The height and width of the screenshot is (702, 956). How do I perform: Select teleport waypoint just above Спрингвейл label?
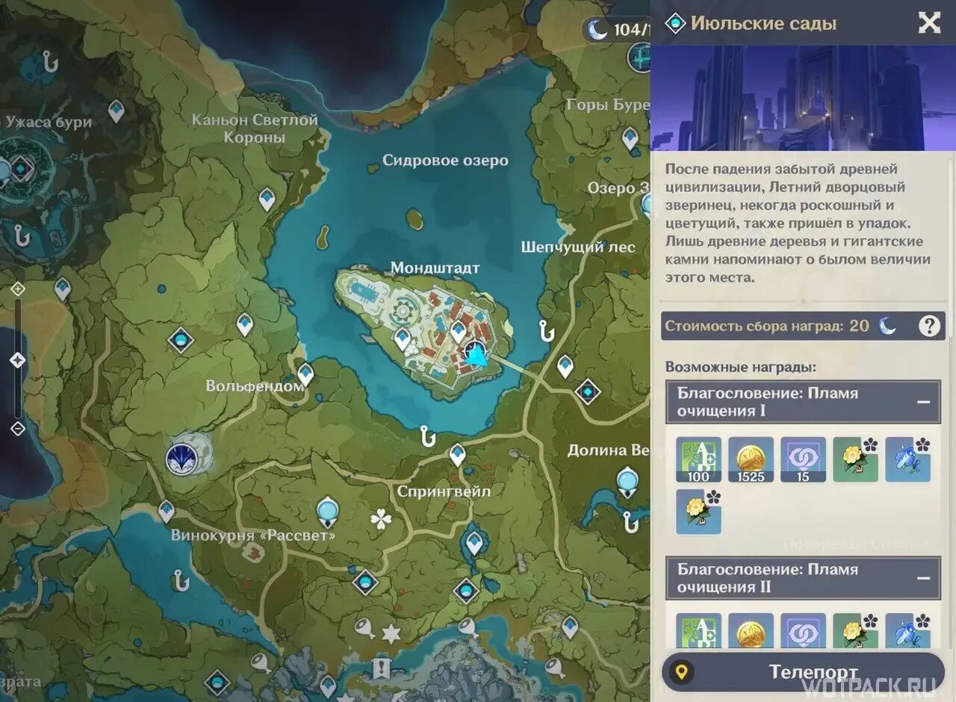(x=457, y=455)
